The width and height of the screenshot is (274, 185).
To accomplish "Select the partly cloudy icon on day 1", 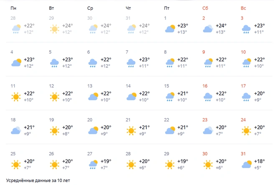I will point(170,29).
